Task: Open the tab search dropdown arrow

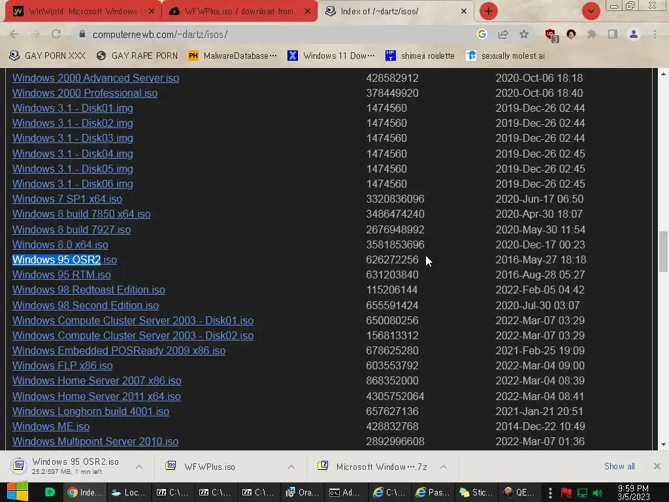Action: point(591,11)
